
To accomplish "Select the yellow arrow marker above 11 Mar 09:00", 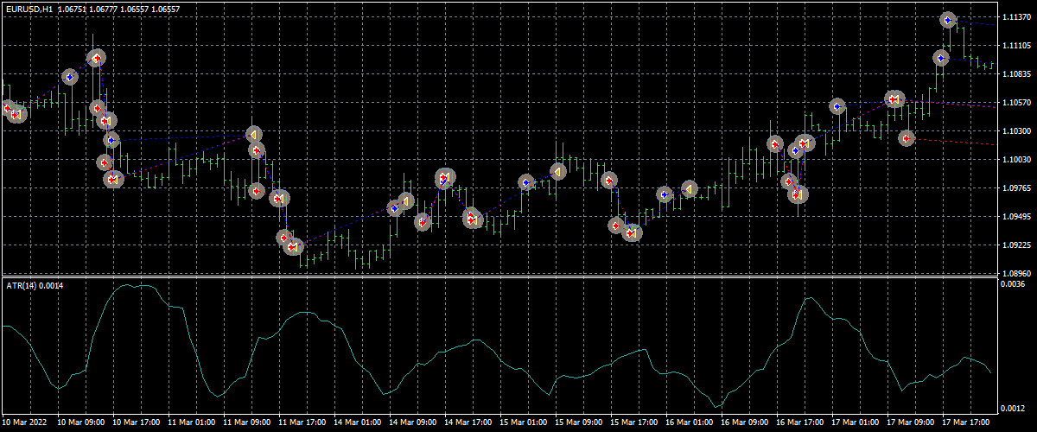I will [x=253, y=135].
